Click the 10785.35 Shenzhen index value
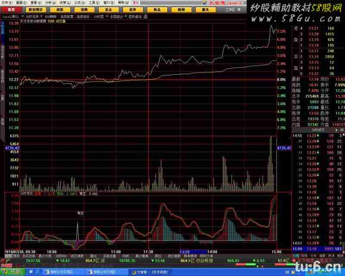Viewport: 345px width, 276px height. pyautogui.click(x=127, y=260)
